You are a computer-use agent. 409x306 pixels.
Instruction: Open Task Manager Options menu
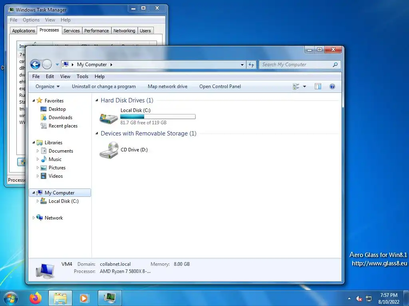pos(31,20)
